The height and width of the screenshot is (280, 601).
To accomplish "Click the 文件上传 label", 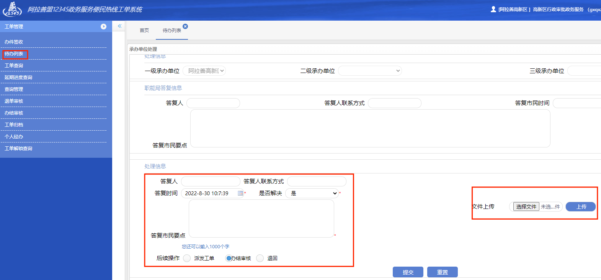I will click(483, 207).
